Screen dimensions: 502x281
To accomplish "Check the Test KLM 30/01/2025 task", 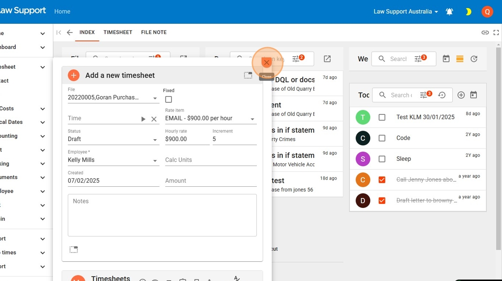I will click(x=382, y=118).
